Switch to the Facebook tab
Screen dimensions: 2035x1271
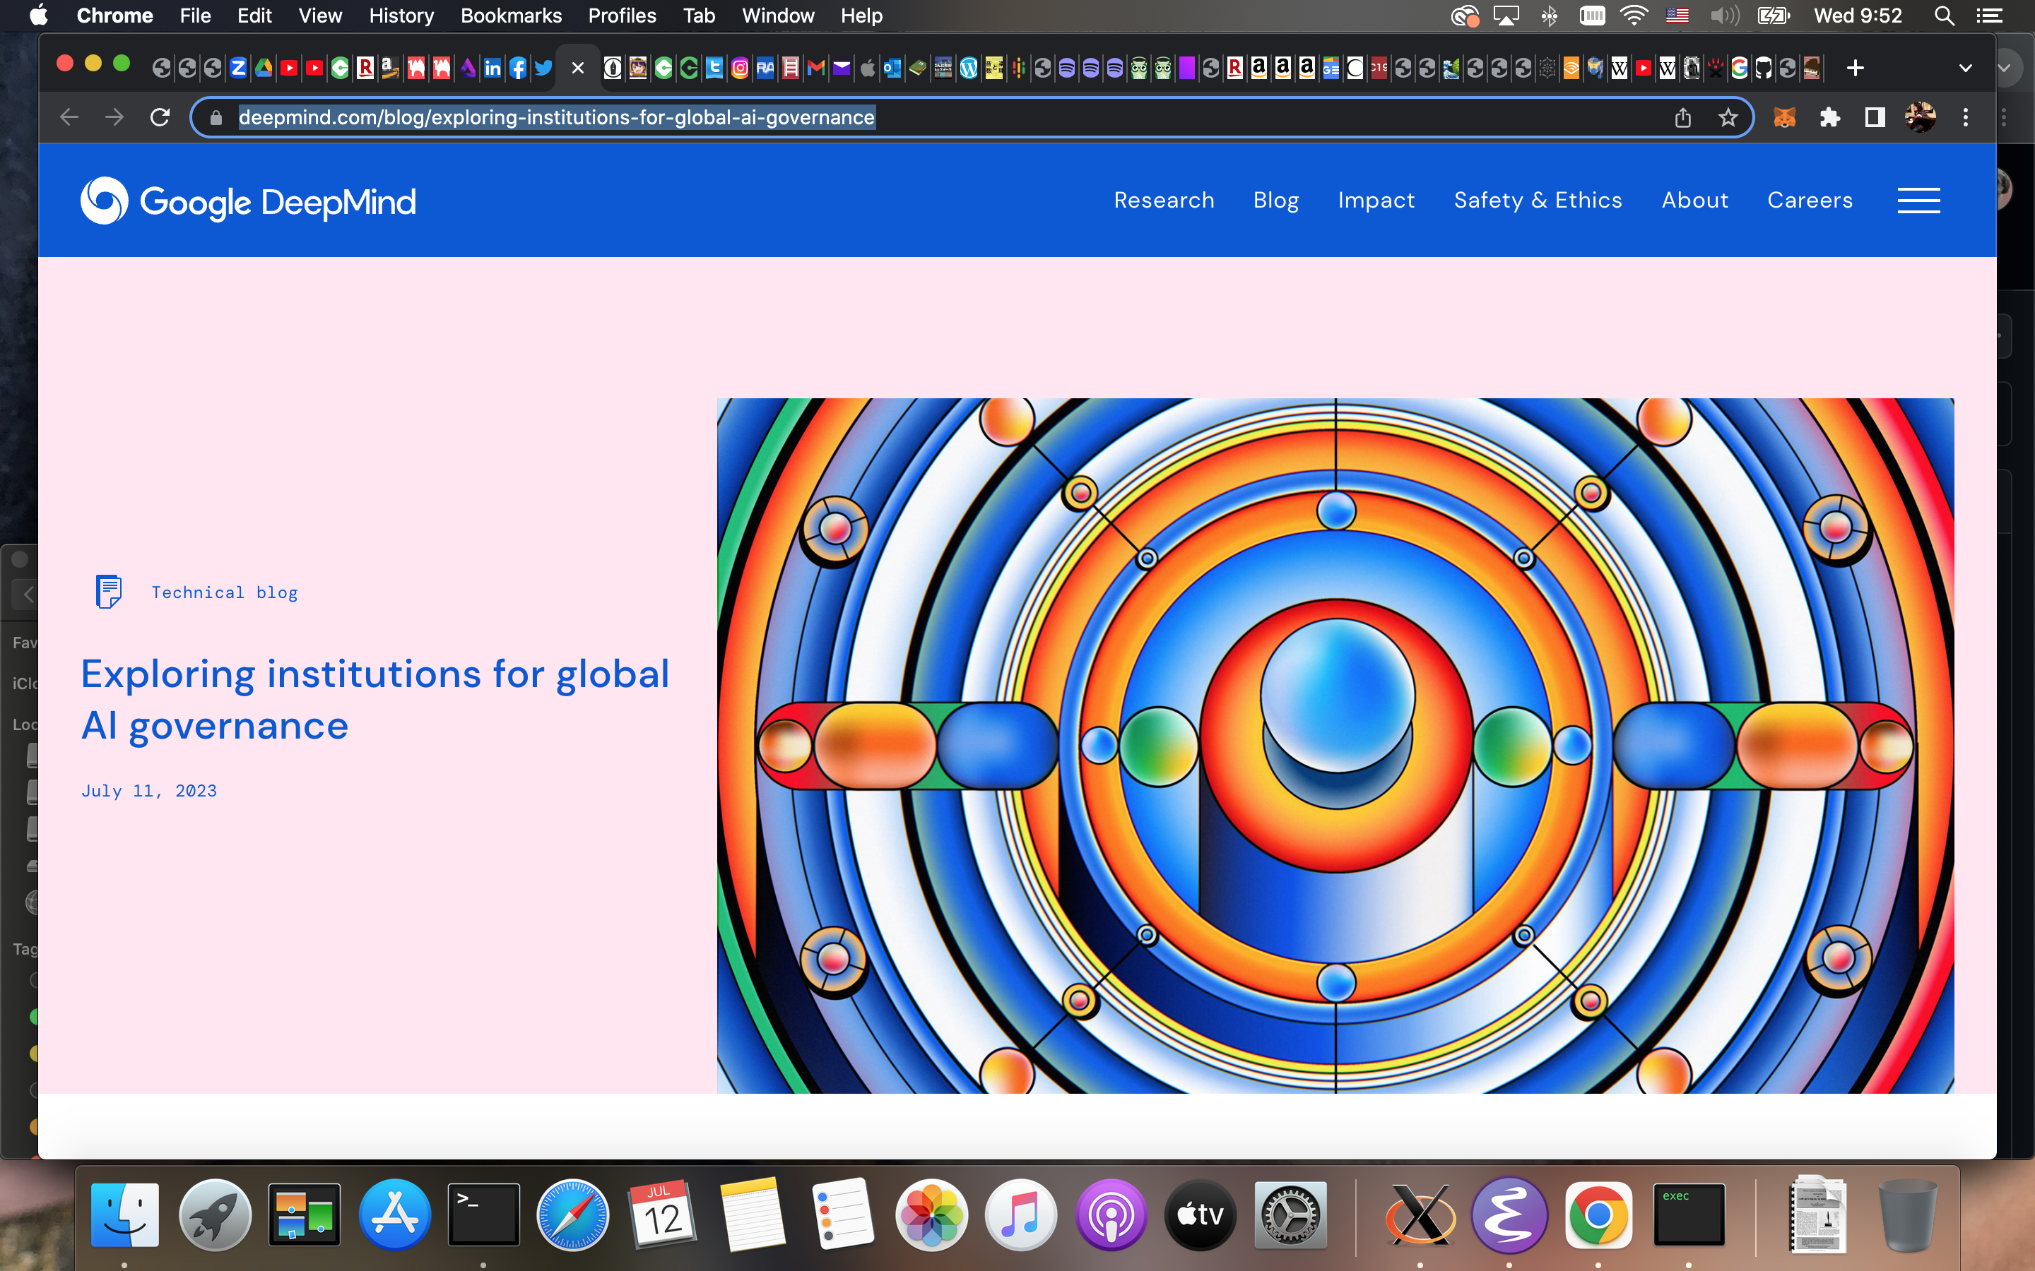(518, 68)
